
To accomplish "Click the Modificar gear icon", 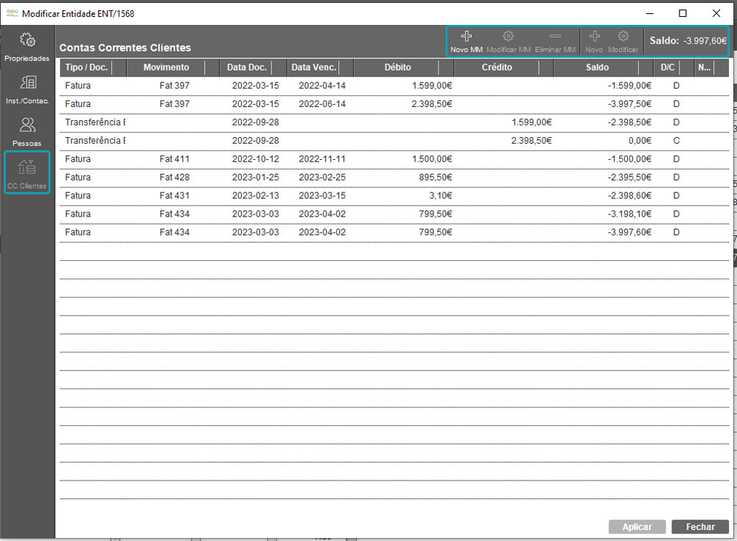I will click(x=623, y=36).
